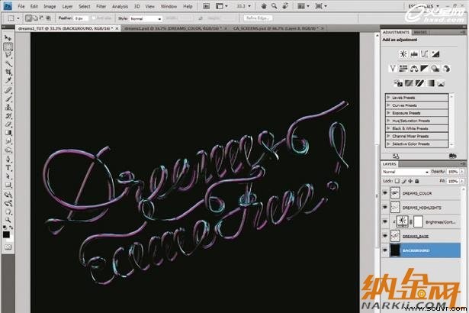
Task: Open the layer blending mode dropdown
Action: pyautogui.click(x=406, y=172)
